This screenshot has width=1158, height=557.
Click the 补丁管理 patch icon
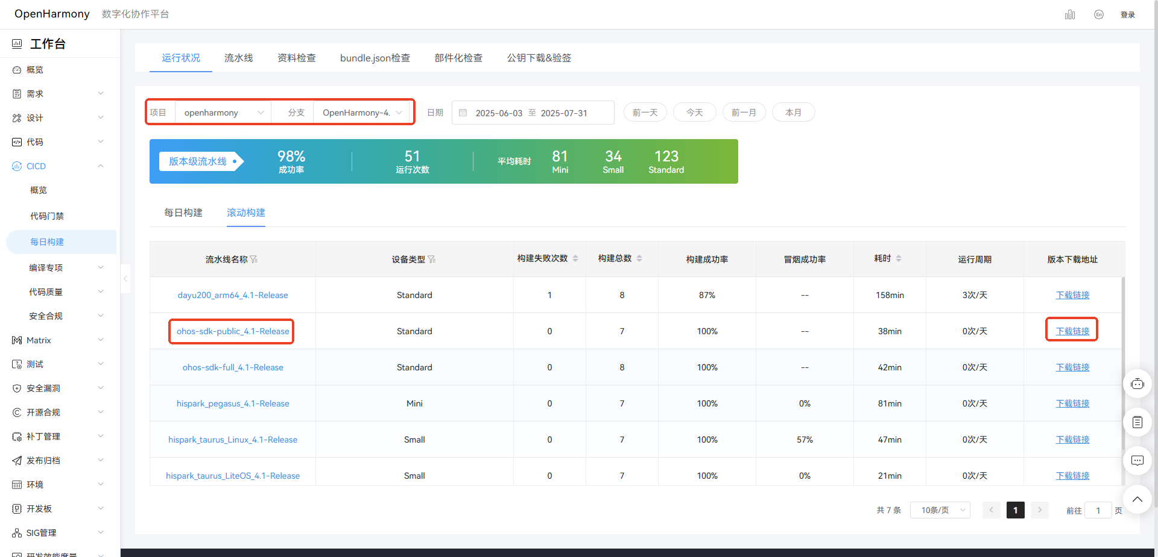(x=17, y=437)
